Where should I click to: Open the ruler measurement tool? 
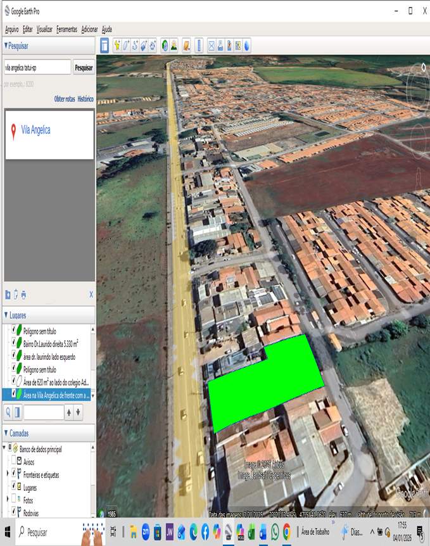(199, 46)
